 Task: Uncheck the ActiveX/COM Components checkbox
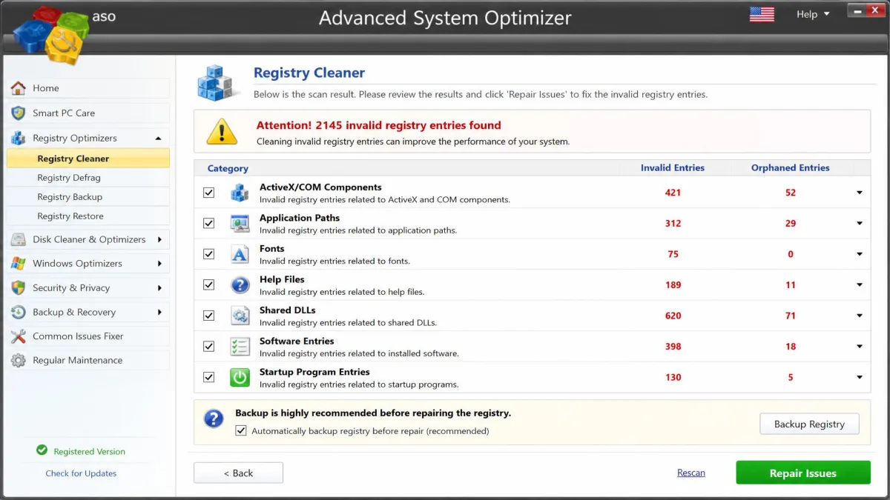point(208,193)
